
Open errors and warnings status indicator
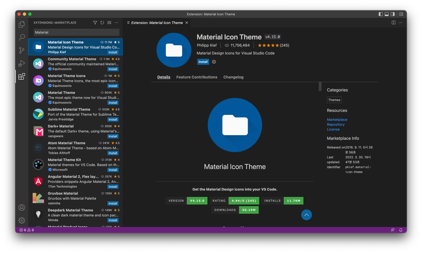pyautogui.click(x=27, y=230)
